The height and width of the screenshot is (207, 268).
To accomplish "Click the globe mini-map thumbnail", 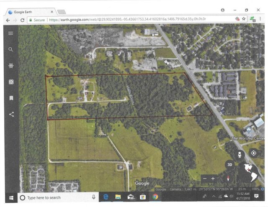I will coord(249,172).
